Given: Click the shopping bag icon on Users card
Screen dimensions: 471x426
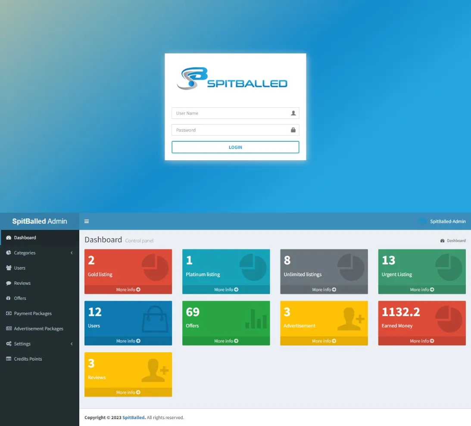Looking at the screenshot, I should pos(155,319).
